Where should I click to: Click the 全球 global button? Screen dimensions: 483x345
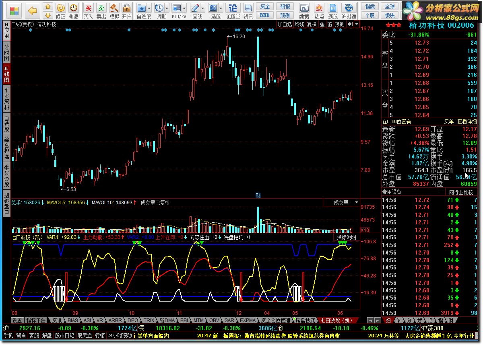(x=390, y=6)
